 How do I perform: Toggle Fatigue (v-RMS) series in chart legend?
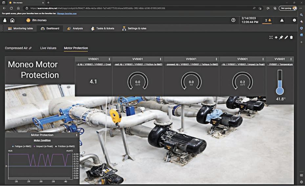pyautogui.click(x=23, y=146)
